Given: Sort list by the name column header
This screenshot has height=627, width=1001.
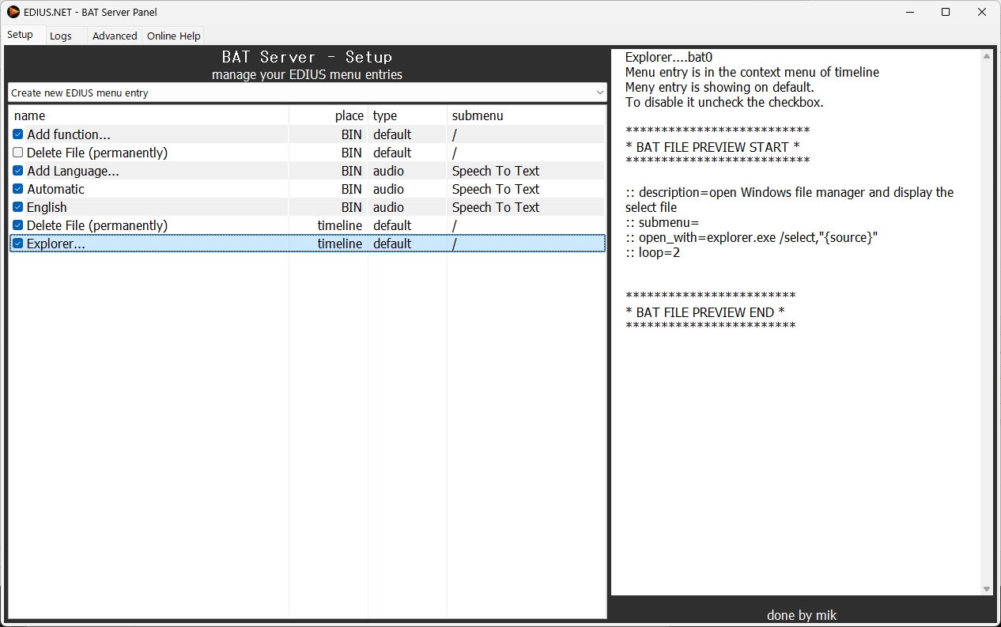Looking at the screenshot, I should tap(149, 115).
